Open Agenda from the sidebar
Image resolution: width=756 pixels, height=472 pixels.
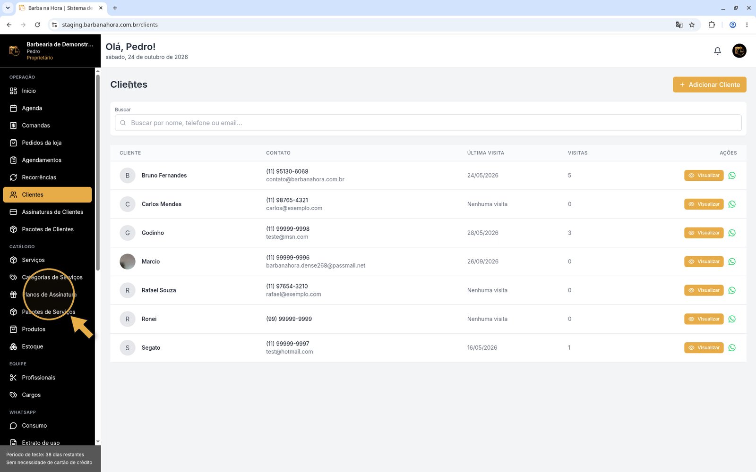[x=47, y=109]
